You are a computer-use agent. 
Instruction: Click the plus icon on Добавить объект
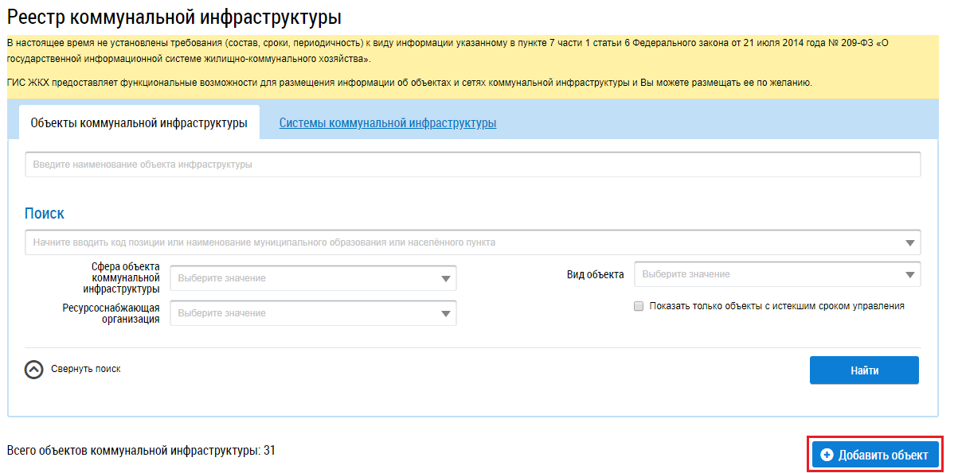(827, 455)
